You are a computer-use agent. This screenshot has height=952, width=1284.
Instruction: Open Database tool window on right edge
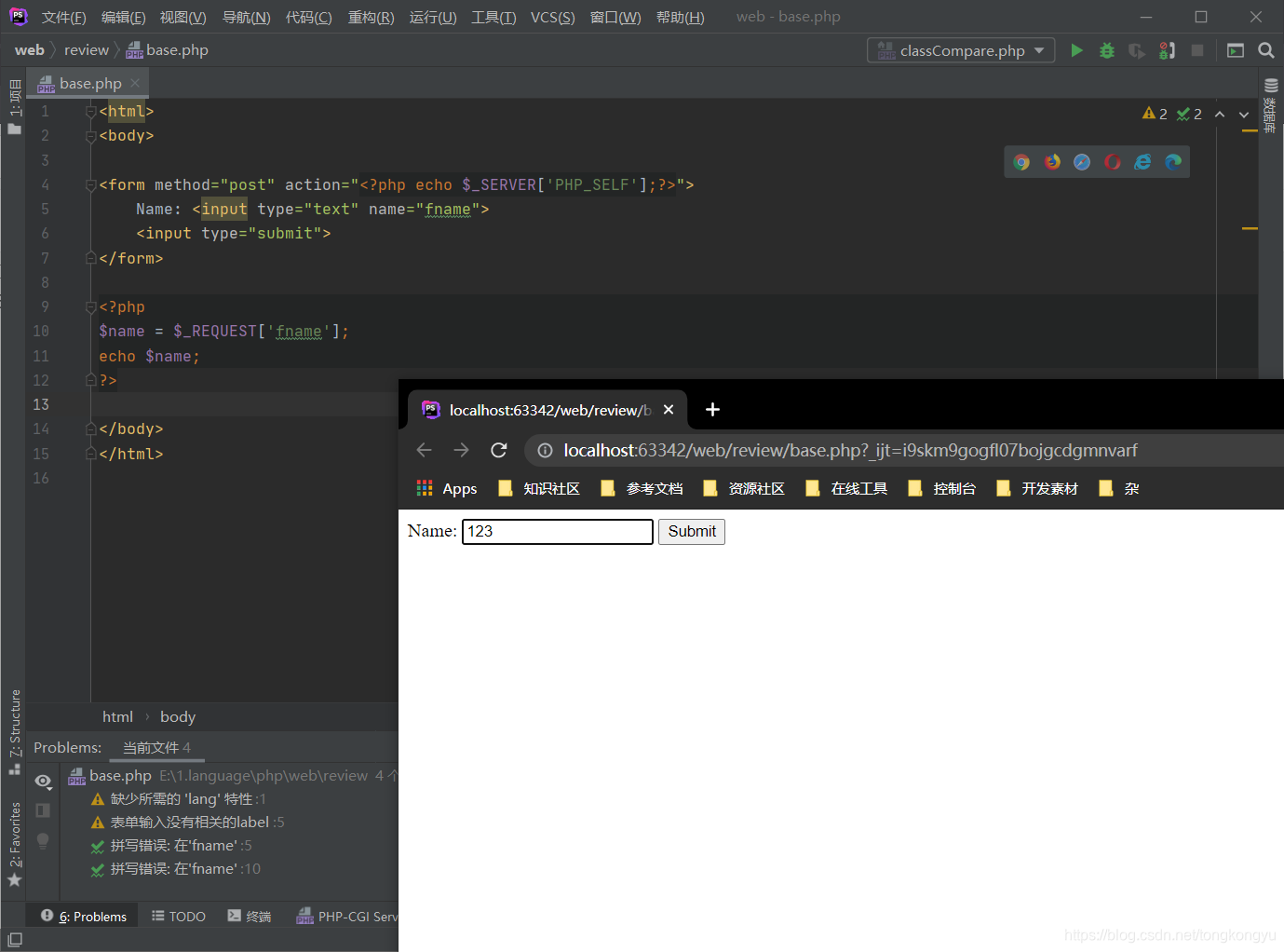[1271, 105]
